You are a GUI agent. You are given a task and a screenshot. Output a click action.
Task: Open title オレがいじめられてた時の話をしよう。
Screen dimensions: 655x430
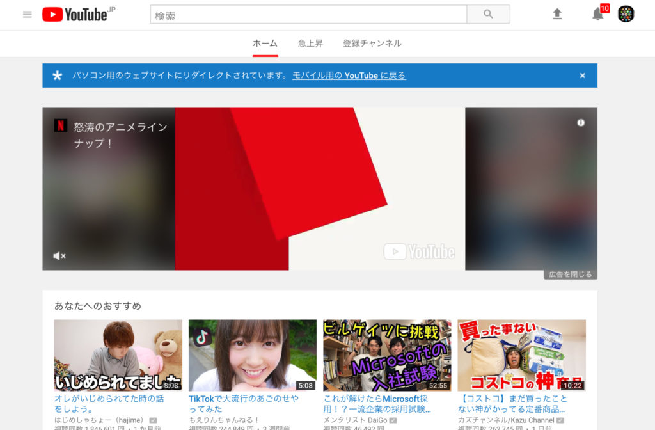click(x=109, y=404)
